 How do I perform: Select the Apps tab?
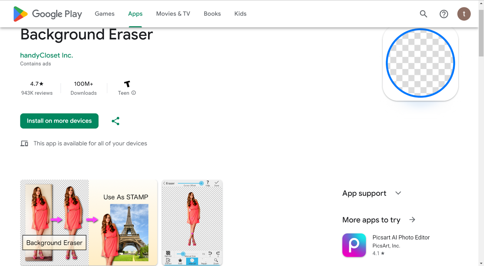click(135, 14)
